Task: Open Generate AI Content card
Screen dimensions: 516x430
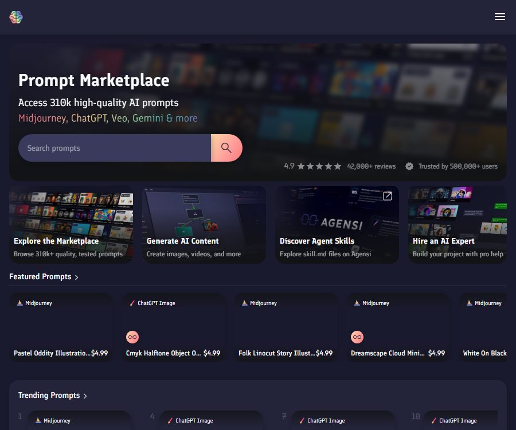Action: pos(204,224)
